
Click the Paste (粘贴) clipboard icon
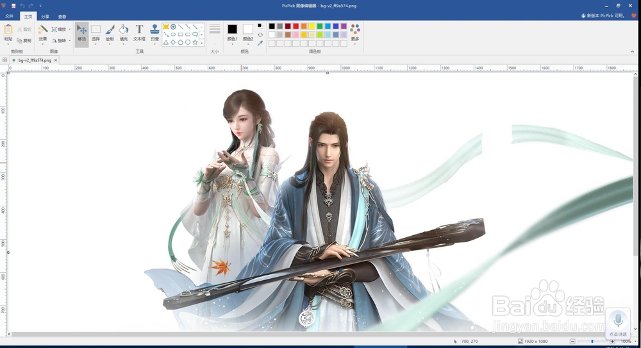click(x=8, y=30)
